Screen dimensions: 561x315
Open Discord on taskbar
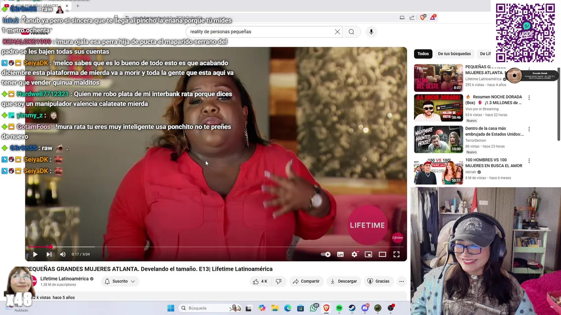365,308
